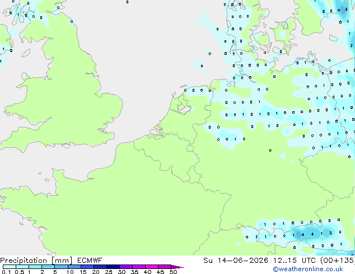355x274 pixels.
Task: Click the '10' legend scale value
Action: point(70,272)
